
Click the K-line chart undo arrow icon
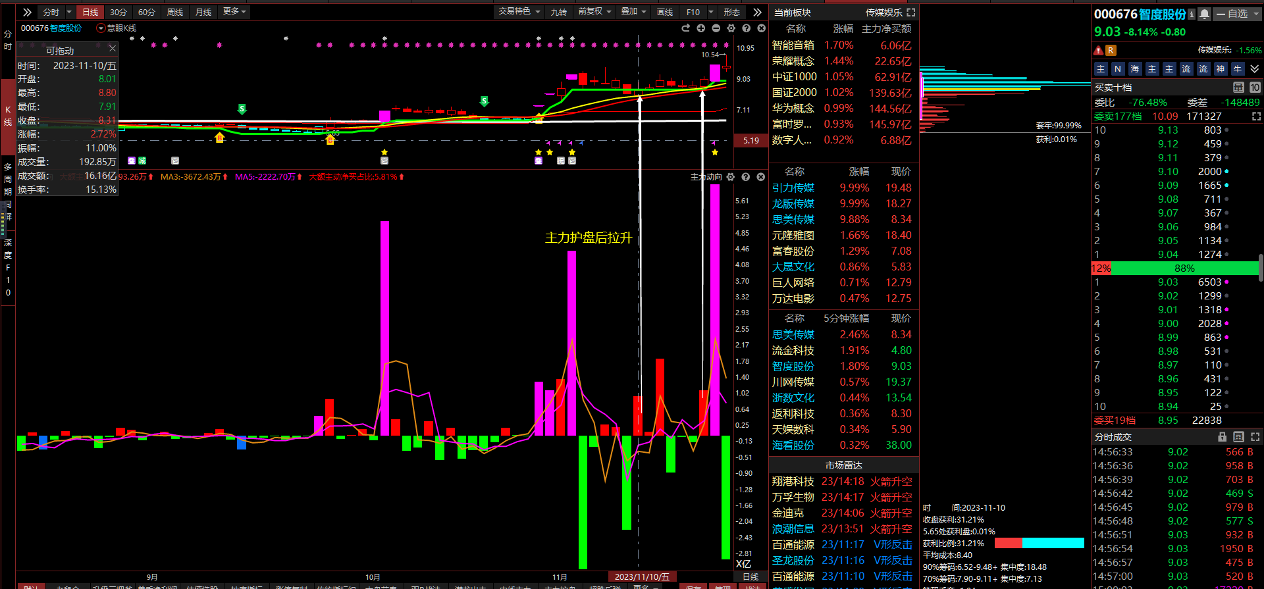click(686, 28)
